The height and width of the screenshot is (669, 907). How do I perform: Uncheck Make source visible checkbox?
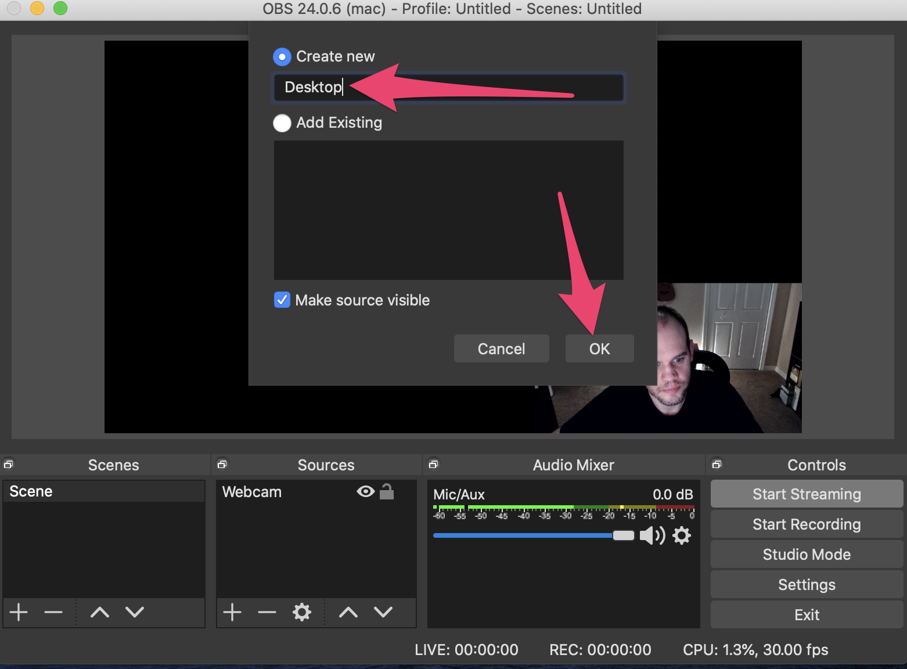tap(282, 300)
